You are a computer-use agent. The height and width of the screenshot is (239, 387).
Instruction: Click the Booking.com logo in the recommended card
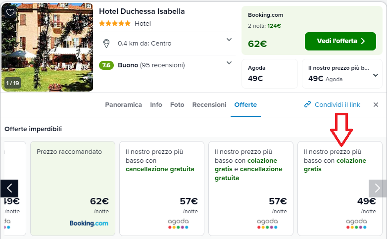pyautogui.click(x=89, y=223)
